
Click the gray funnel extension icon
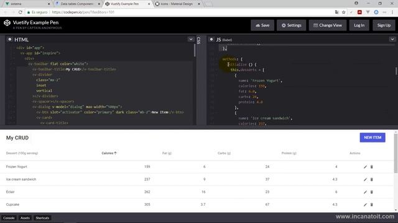coord(368,12)
